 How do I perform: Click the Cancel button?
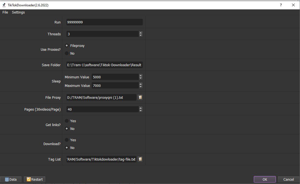point(289,179)
